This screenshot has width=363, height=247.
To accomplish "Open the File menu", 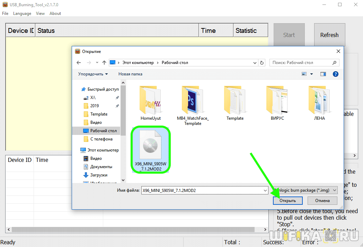I will [5, 13].
